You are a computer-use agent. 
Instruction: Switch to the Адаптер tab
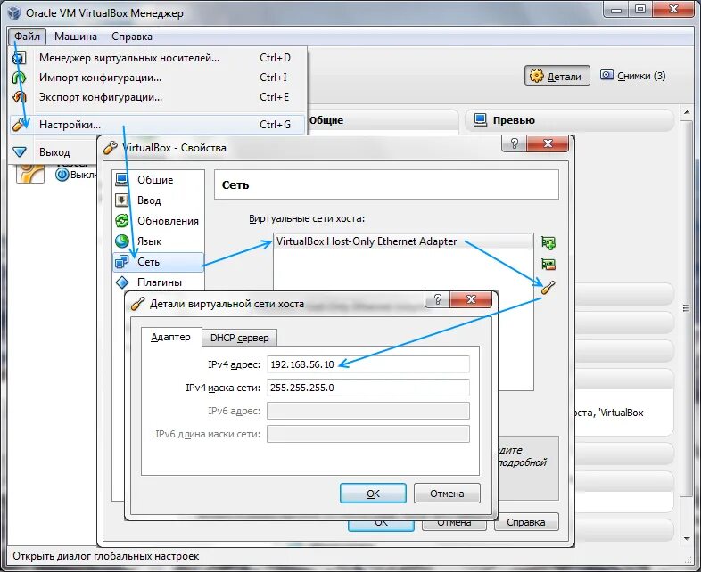[170, 337]
